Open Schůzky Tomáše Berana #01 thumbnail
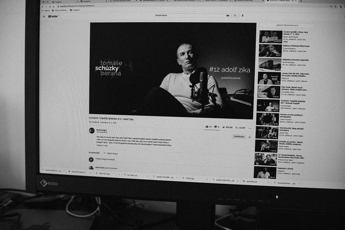The image size is (345, 230). pyautogui.click(x=268, y=106)
